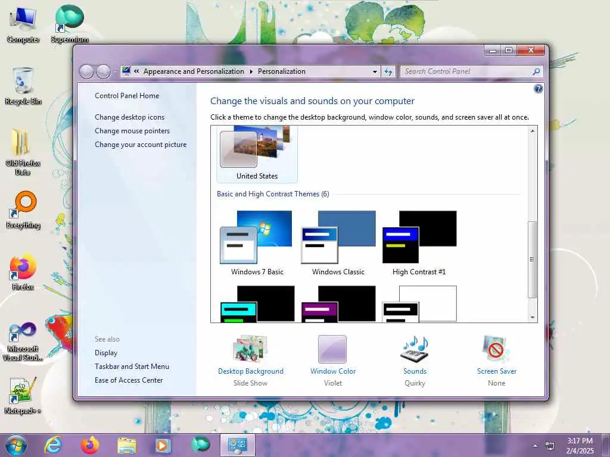The width and height of the screenshot is (610, 457).
Task: Select the cyan high contrast theme thumbnail
Action: [257, 304]
